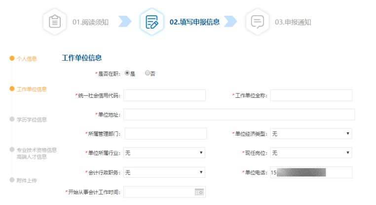Click the clipboard icon for step 01

(54, 22)
